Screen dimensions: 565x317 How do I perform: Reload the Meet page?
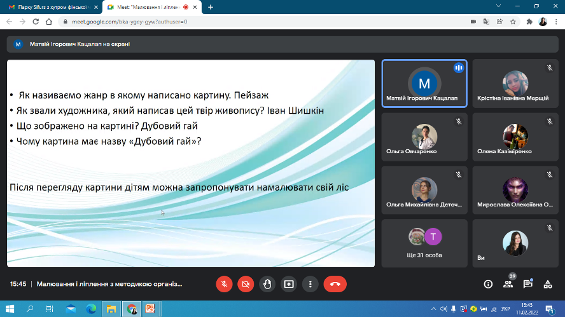(x=36, y=22)
